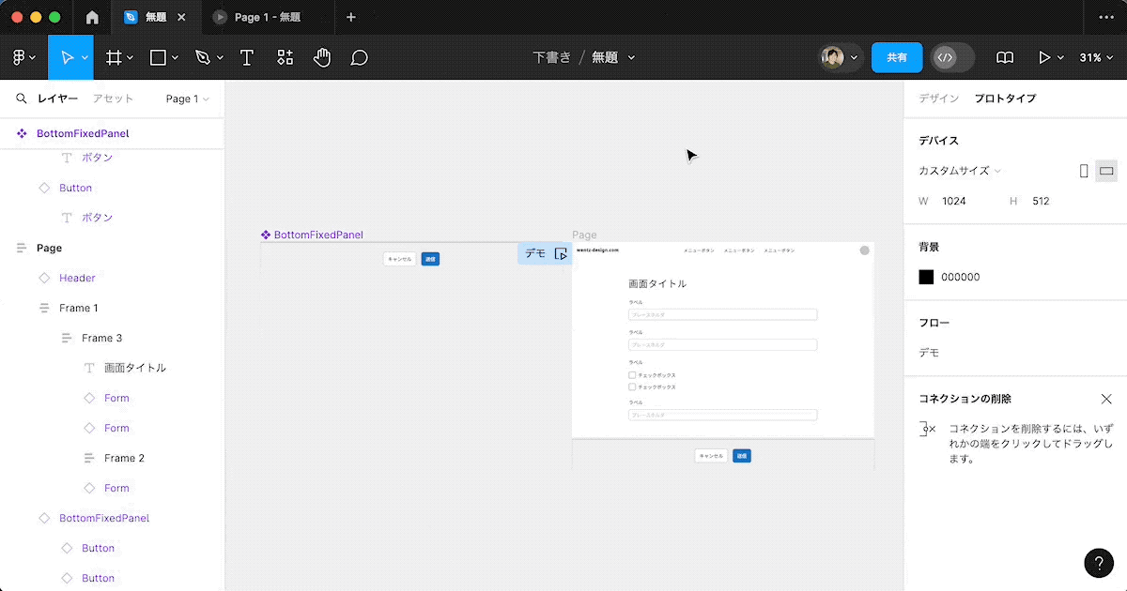Click the black background color swatch
The width and height of the screenshot is (1127, 591).
[x=926, y=277]
